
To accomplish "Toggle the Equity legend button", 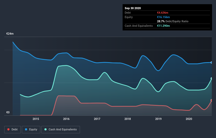I will (31, 130).
